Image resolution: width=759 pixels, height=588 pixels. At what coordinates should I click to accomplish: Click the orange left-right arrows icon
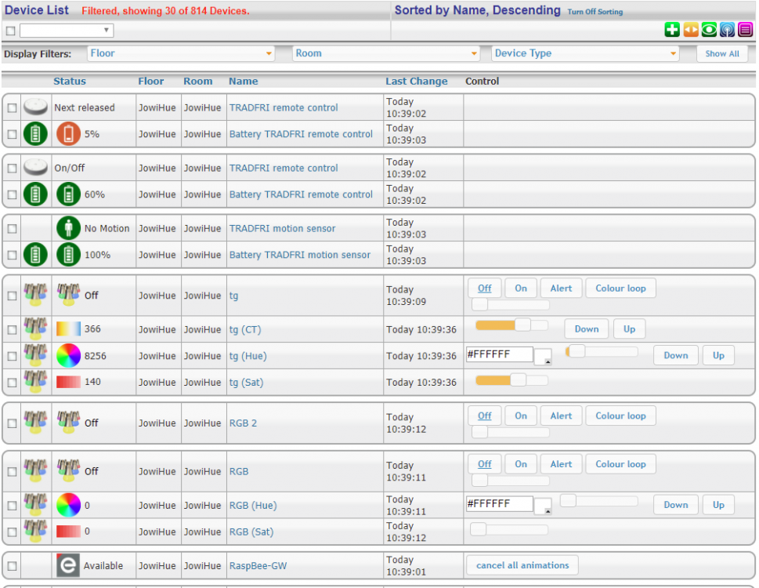tap(691, 31)
